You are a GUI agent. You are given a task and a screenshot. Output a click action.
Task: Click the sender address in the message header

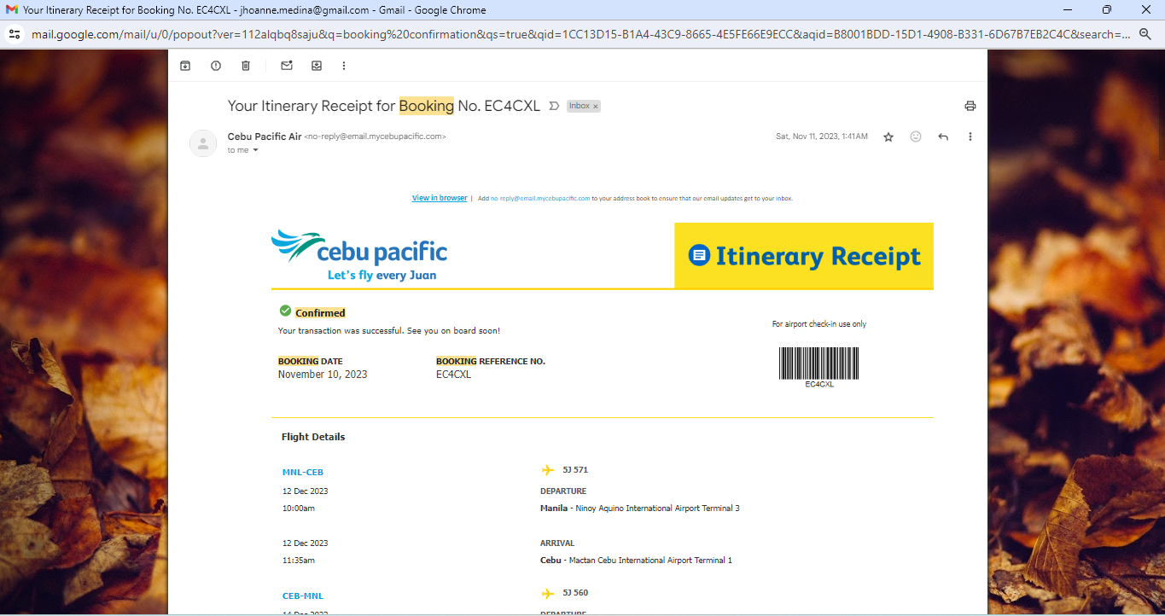point(376,137)
